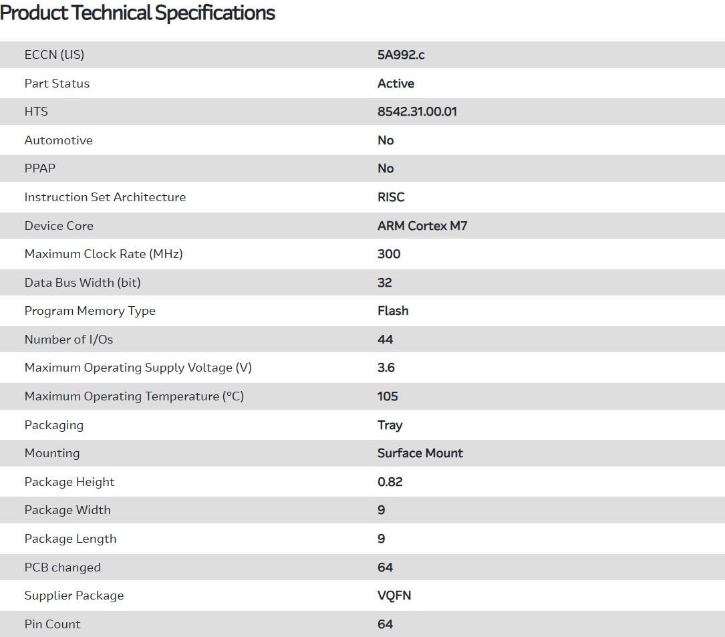
Task: Click the Pin Count row label
Action: click(52, 624)
